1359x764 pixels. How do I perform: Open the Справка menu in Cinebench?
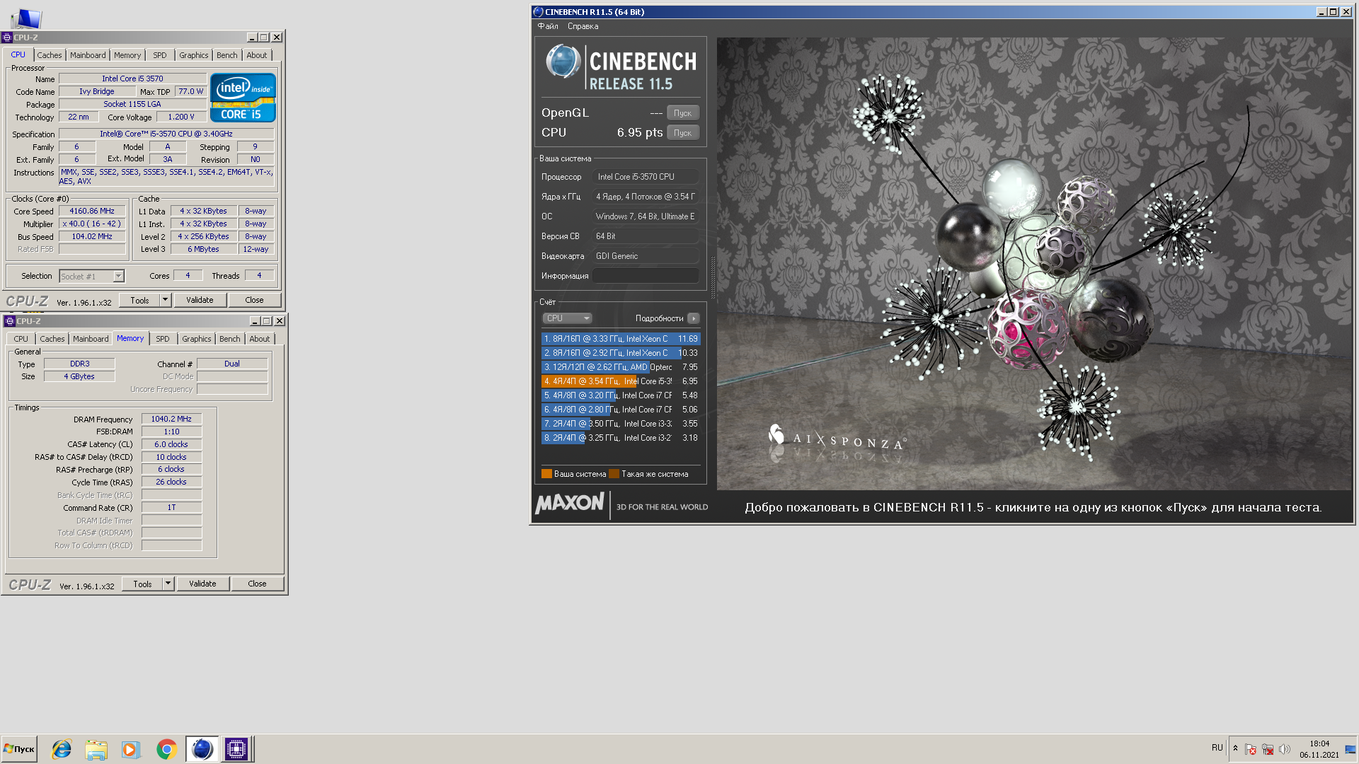583,26
